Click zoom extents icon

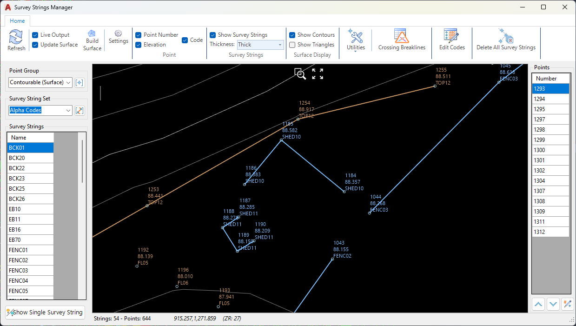pyautogui.click(x=318, y=74)
